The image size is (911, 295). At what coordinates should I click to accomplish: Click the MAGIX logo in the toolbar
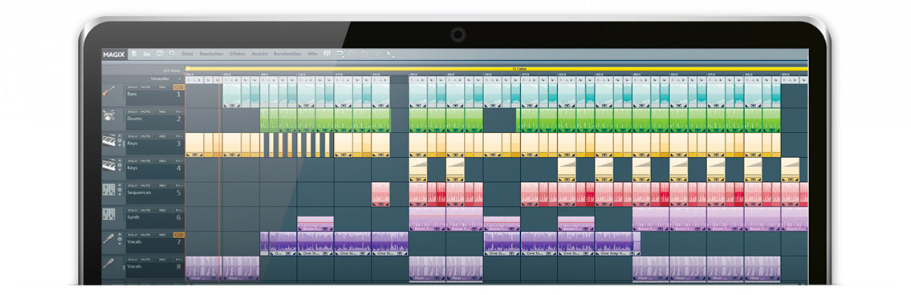[x=115, y=54]
